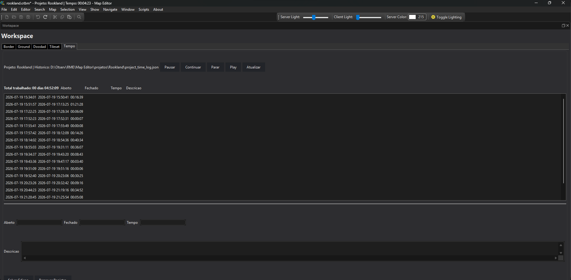Viewport: 571px width, 280px height.
Task: Switch to the Doodad tab
Action: [x=40, y=47]
